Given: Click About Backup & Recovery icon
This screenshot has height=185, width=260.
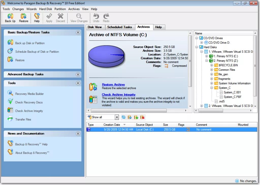Looking at the screenshot, I should [10, 152].
